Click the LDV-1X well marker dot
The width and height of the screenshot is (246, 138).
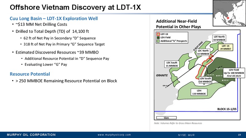(208, 75)
